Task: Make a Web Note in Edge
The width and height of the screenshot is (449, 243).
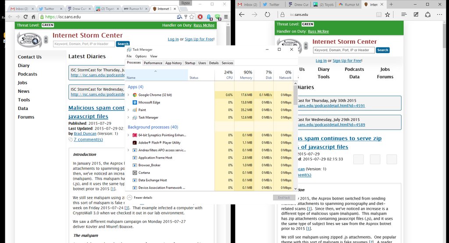Action: 416,14
